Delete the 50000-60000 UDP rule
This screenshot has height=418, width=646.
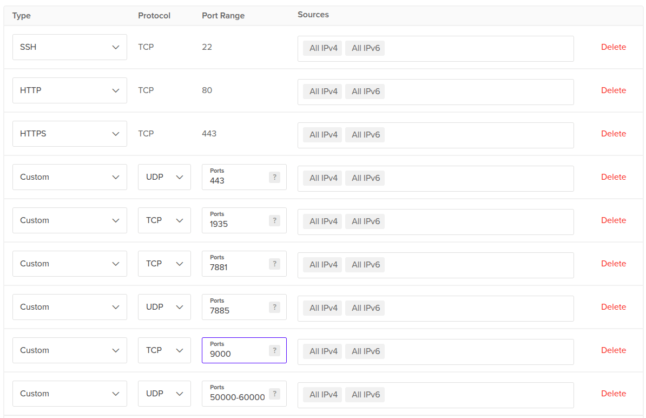(x=613, y=394)
